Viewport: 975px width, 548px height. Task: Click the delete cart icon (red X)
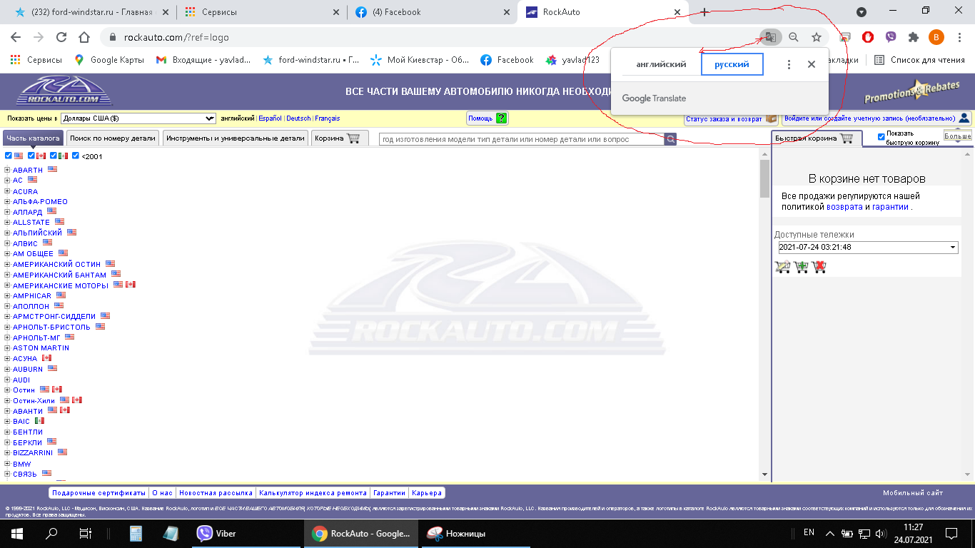coord(819,267)
